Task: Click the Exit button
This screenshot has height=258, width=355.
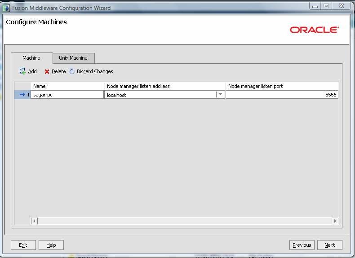Action: point(23,245)
